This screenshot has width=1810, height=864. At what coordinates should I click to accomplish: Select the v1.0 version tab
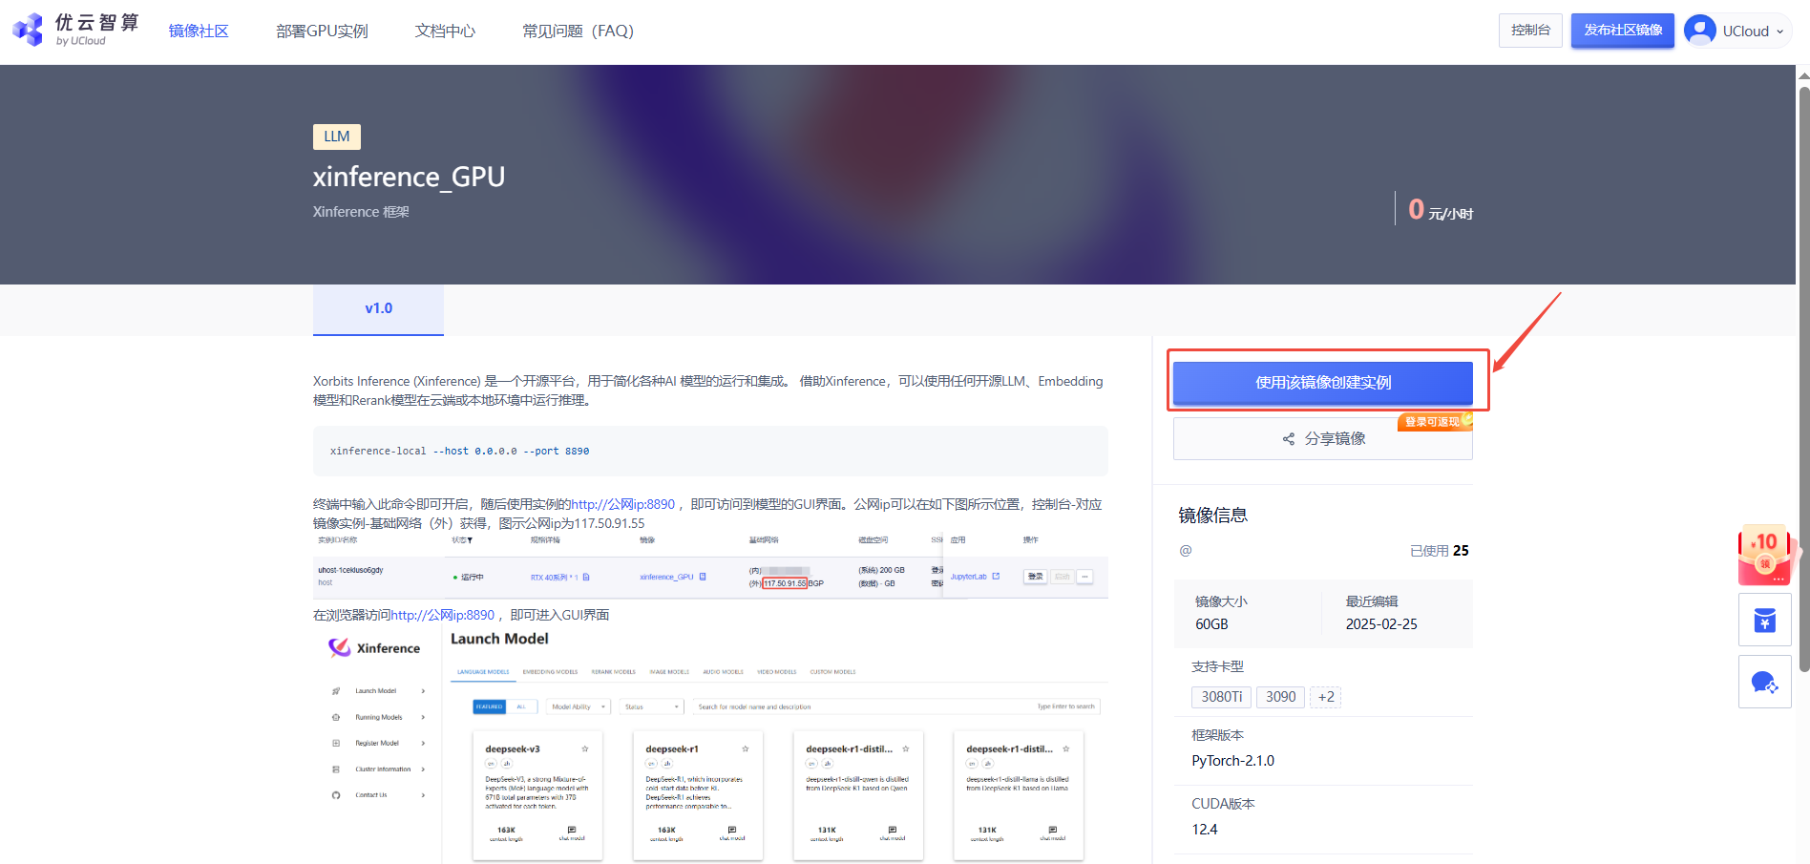pyautogui.click(x=378, y=309)
